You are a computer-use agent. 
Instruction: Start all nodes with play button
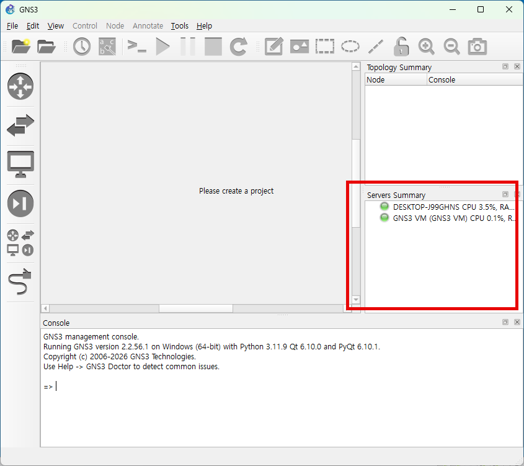pyautogui.click(x=162, y=47)
